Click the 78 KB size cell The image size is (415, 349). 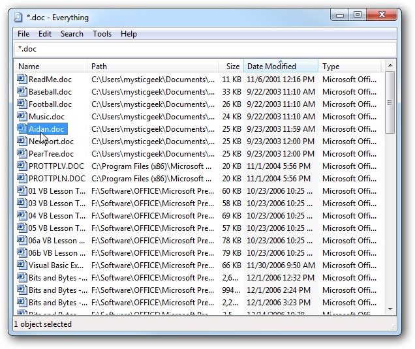coord(232,241)
